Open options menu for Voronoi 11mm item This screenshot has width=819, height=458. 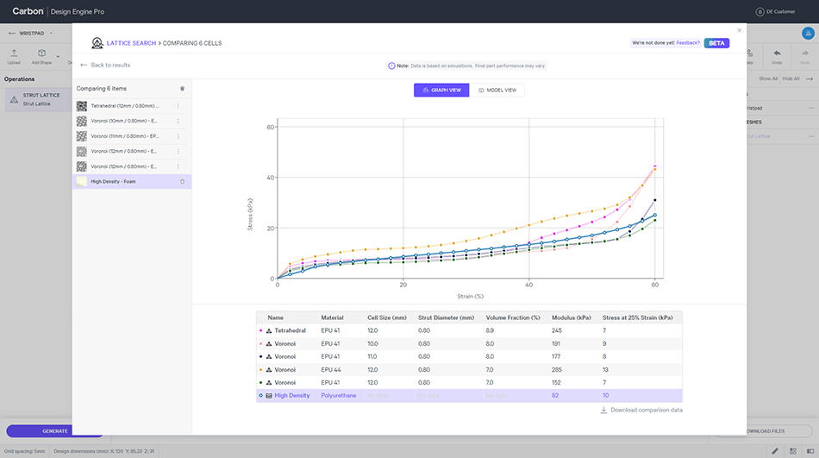point(178,136)
